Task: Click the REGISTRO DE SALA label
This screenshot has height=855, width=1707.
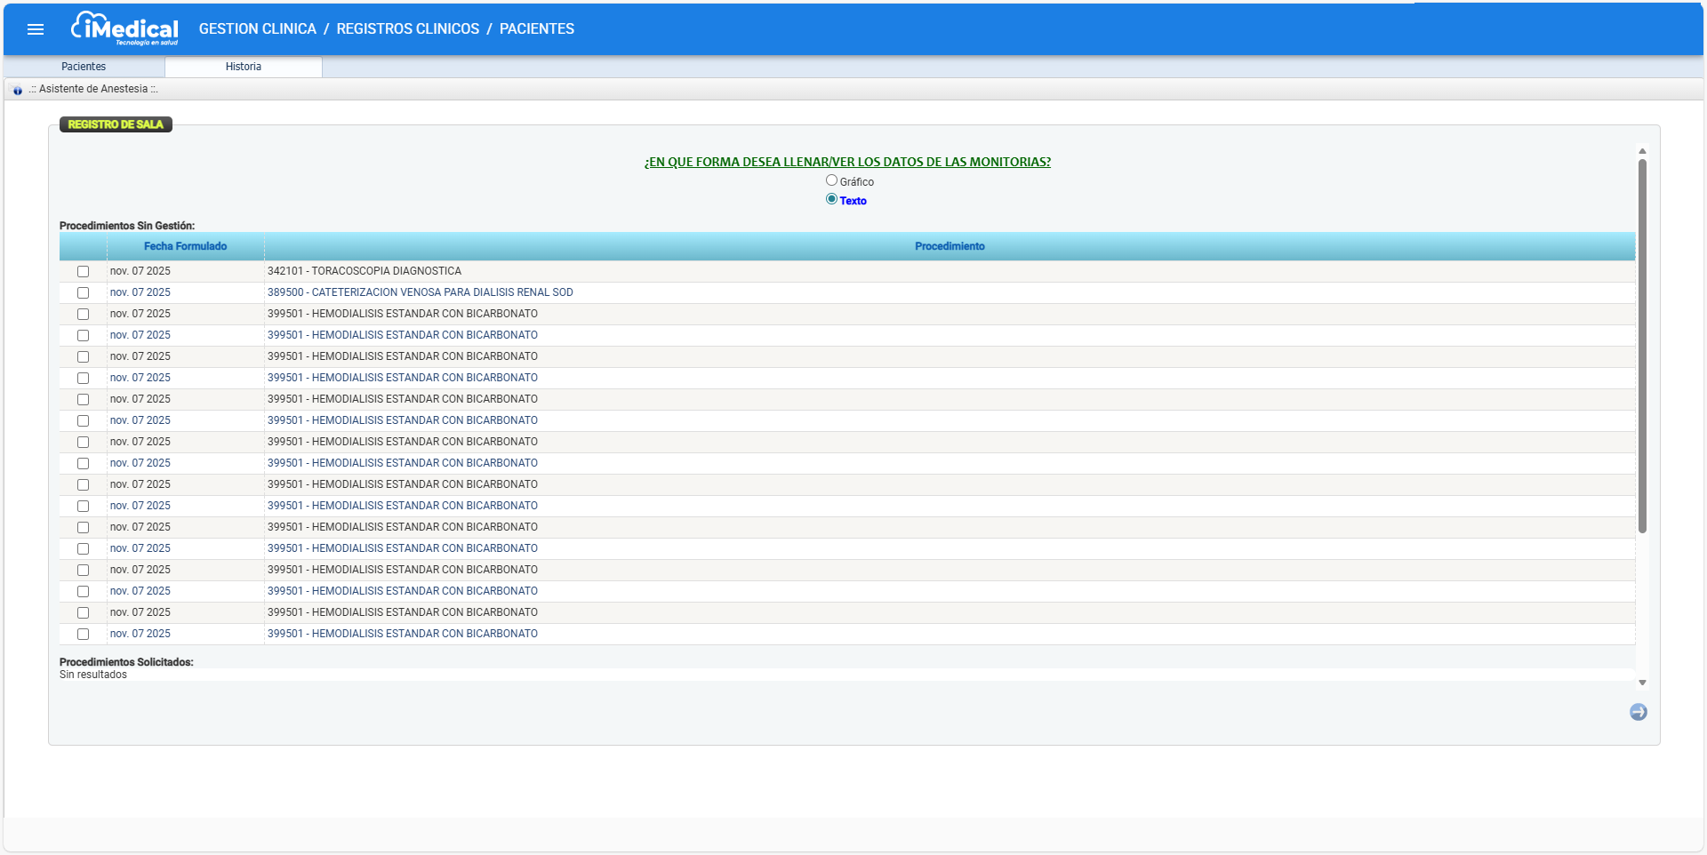Action: (x=116, y=124)
